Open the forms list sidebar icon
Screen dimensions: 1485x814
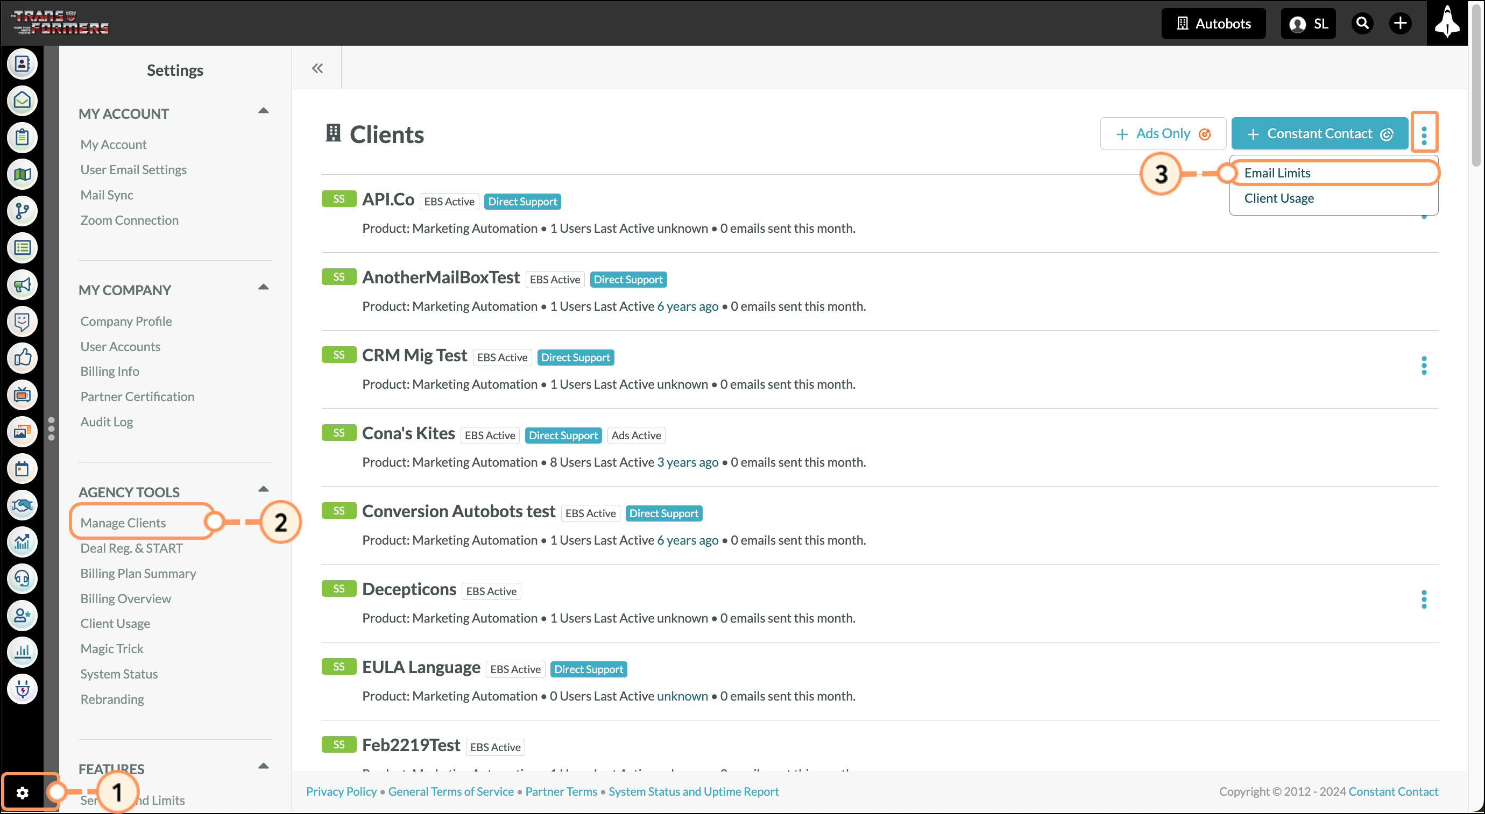(22, 248)
